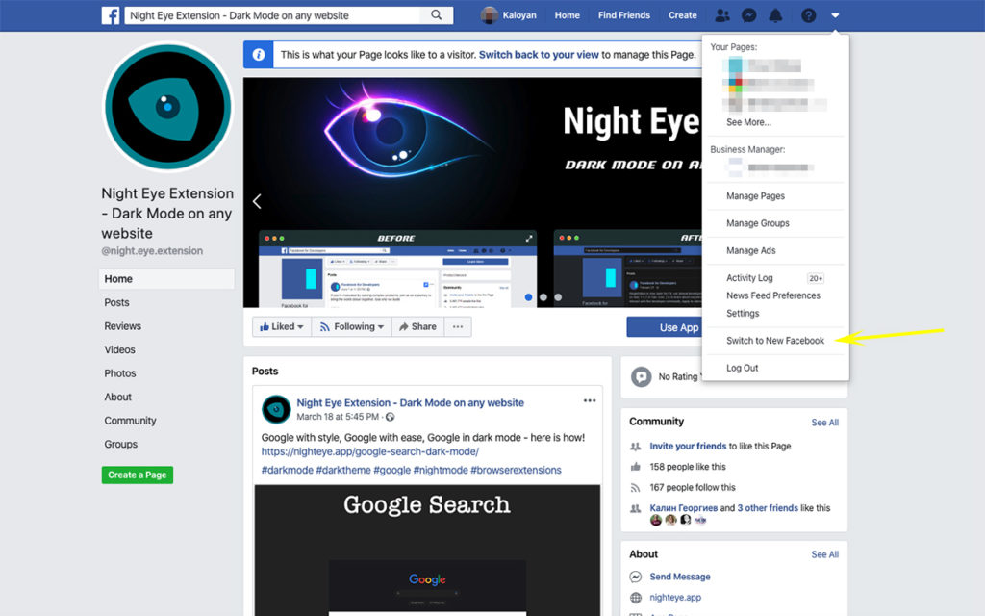Open the Liked dropdown button
Image resolution: width=985 pixels, height=616 pixels.
pos(282,327)
